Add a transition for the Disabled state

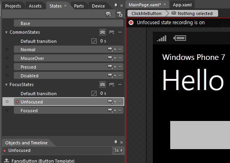click(110, 75)
